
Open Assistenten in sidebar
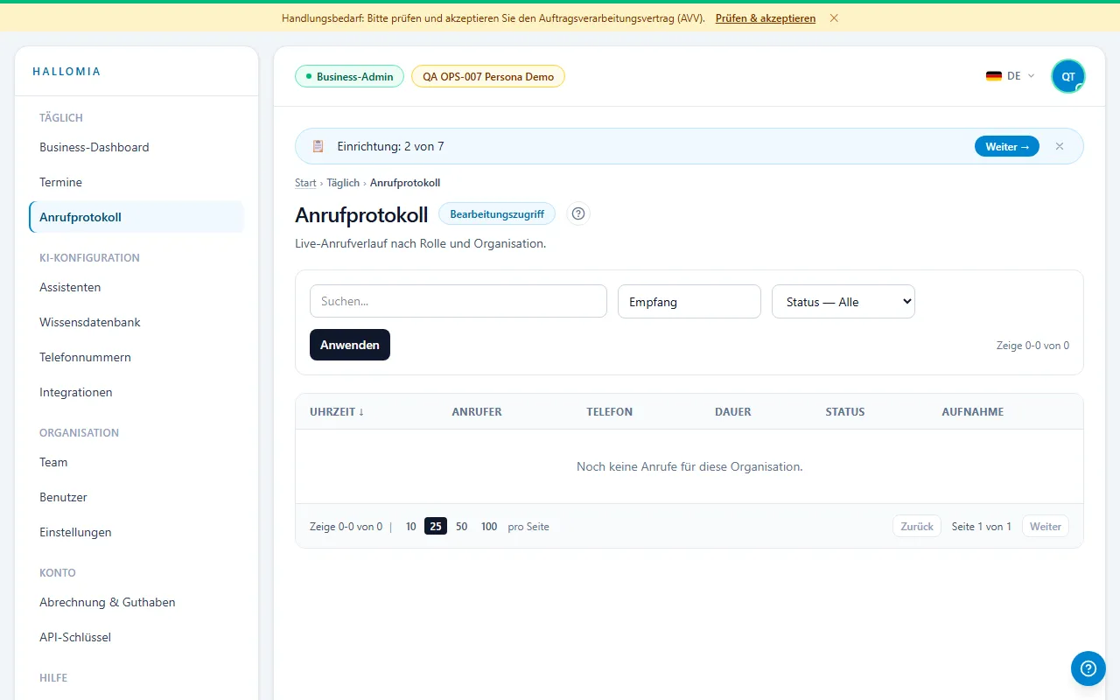click(x=136, y=287)
